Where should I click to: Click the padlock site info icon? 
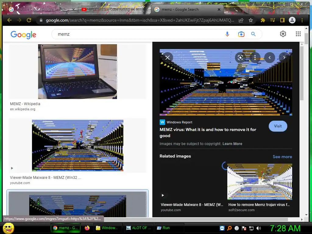pos(41,20)
